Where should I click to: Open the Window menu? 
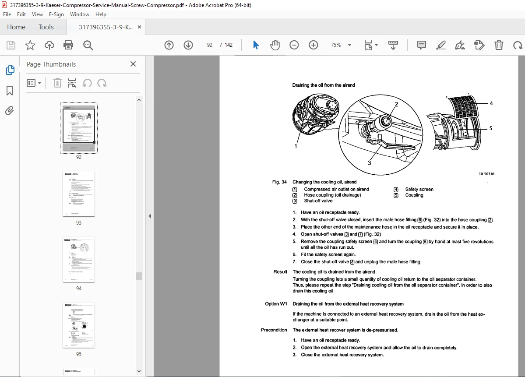point(80,14)
